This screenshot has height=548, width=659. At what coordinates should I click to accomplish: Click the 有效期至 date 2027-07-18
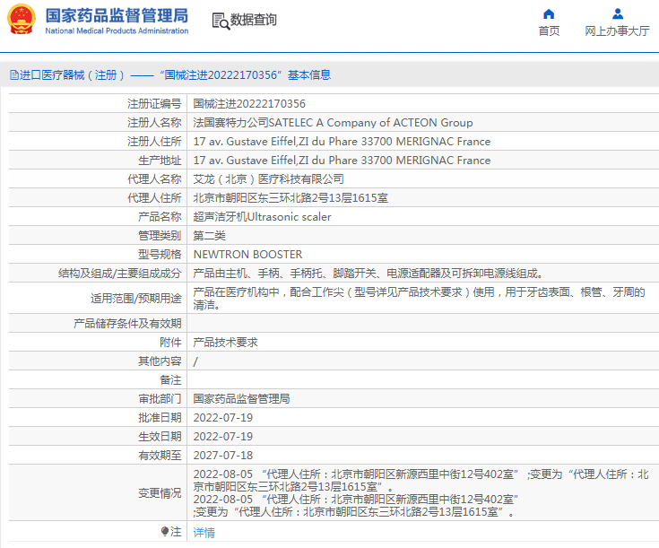pos(223,455)
